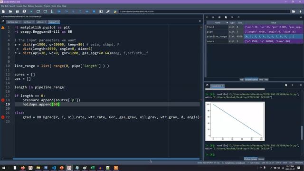This screenshot has width=304, height=171.
Task: Import data in Variable Explorer
Action: (207, 17)
